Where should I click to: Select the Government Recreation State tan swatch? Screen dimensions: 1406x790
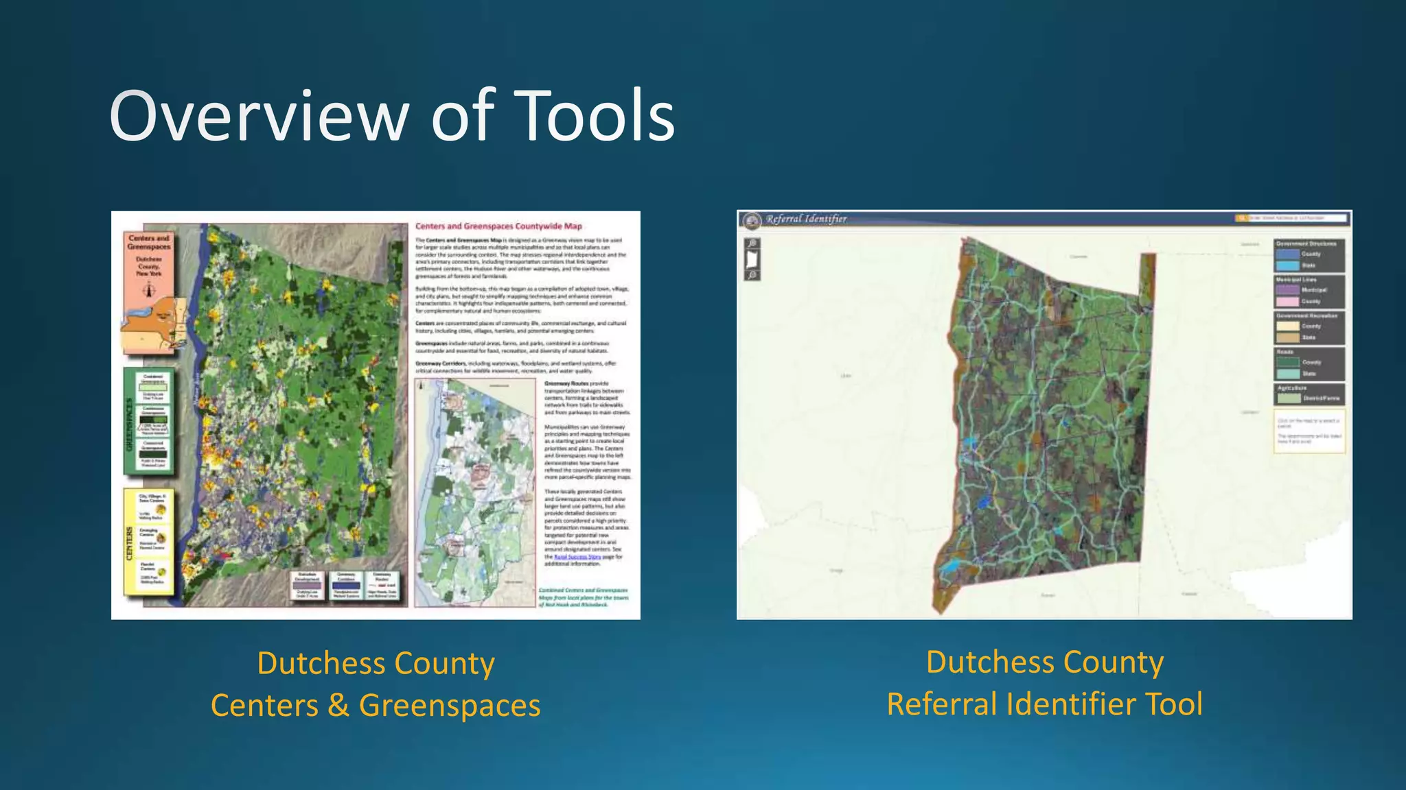(x=1288, y=337)
